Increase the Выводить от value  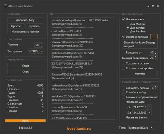156,51
